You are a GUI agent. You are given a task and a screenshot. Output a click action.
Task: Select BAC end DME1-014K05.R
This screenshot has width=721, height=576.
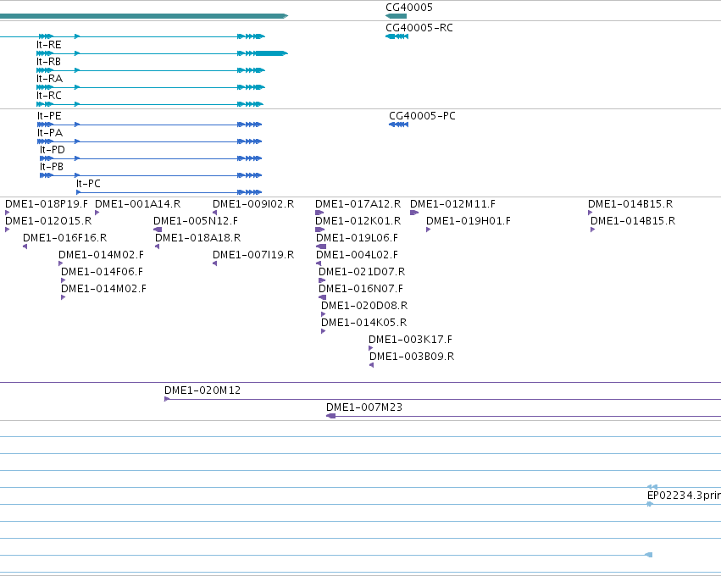point(363,324)
